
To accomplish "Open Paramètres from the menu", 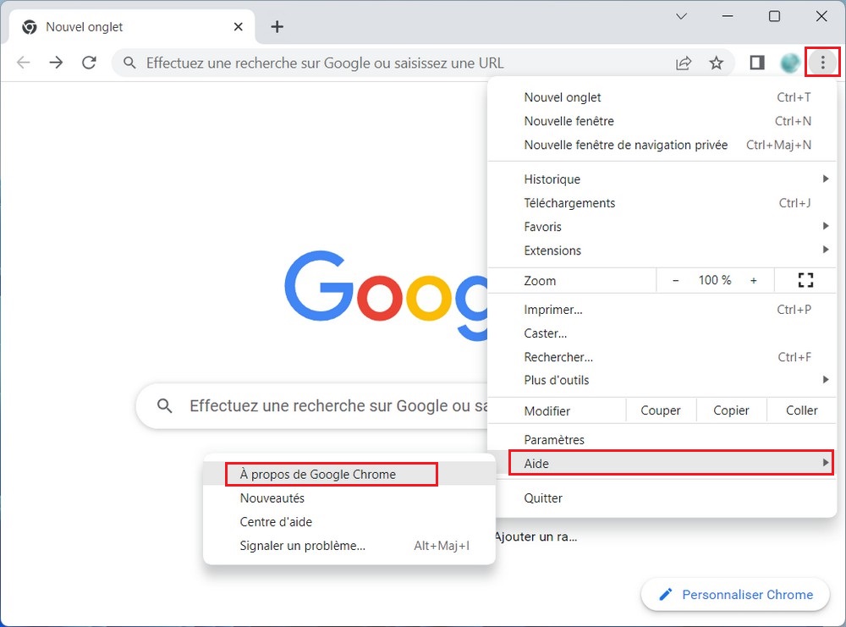I will [x=662, y=440].
